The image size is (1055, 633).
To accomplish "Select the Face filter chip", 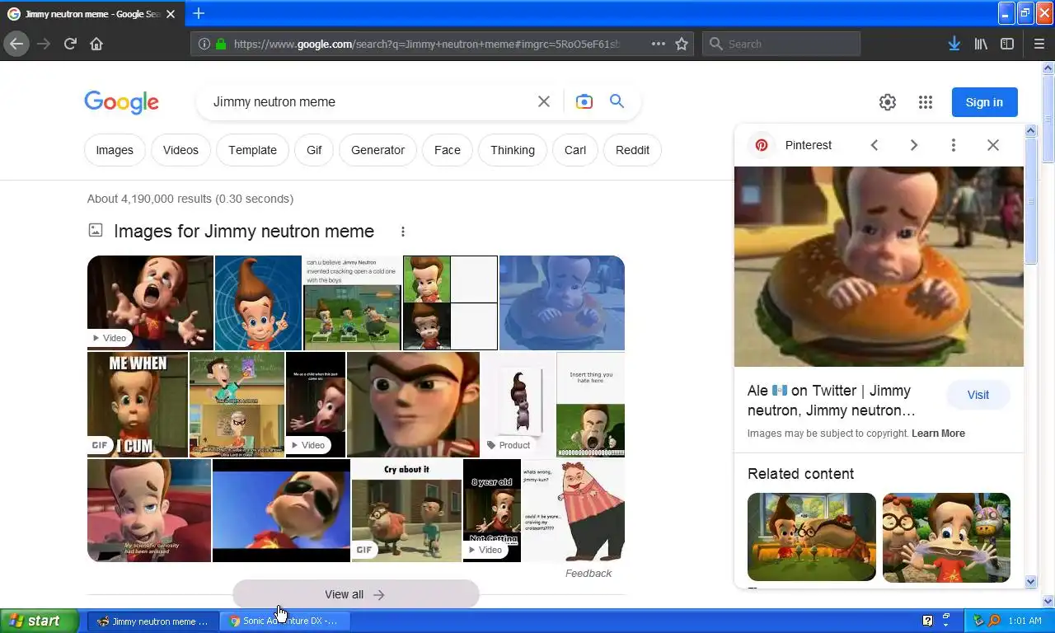I will coord(448,150).
